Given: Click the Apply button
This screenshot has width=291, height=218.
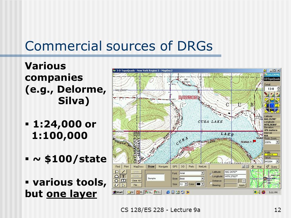Looking at the screenshot, I should [x=242, y=185].
